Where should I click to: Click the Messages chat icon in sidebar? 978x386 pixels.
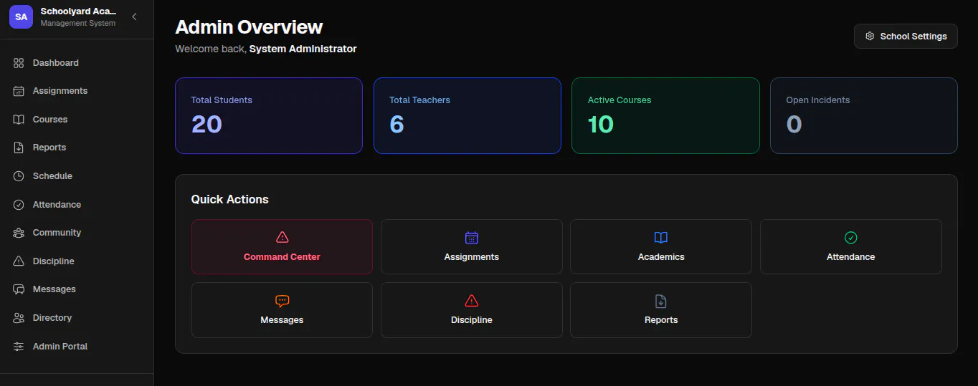click(x=19, y=289)
